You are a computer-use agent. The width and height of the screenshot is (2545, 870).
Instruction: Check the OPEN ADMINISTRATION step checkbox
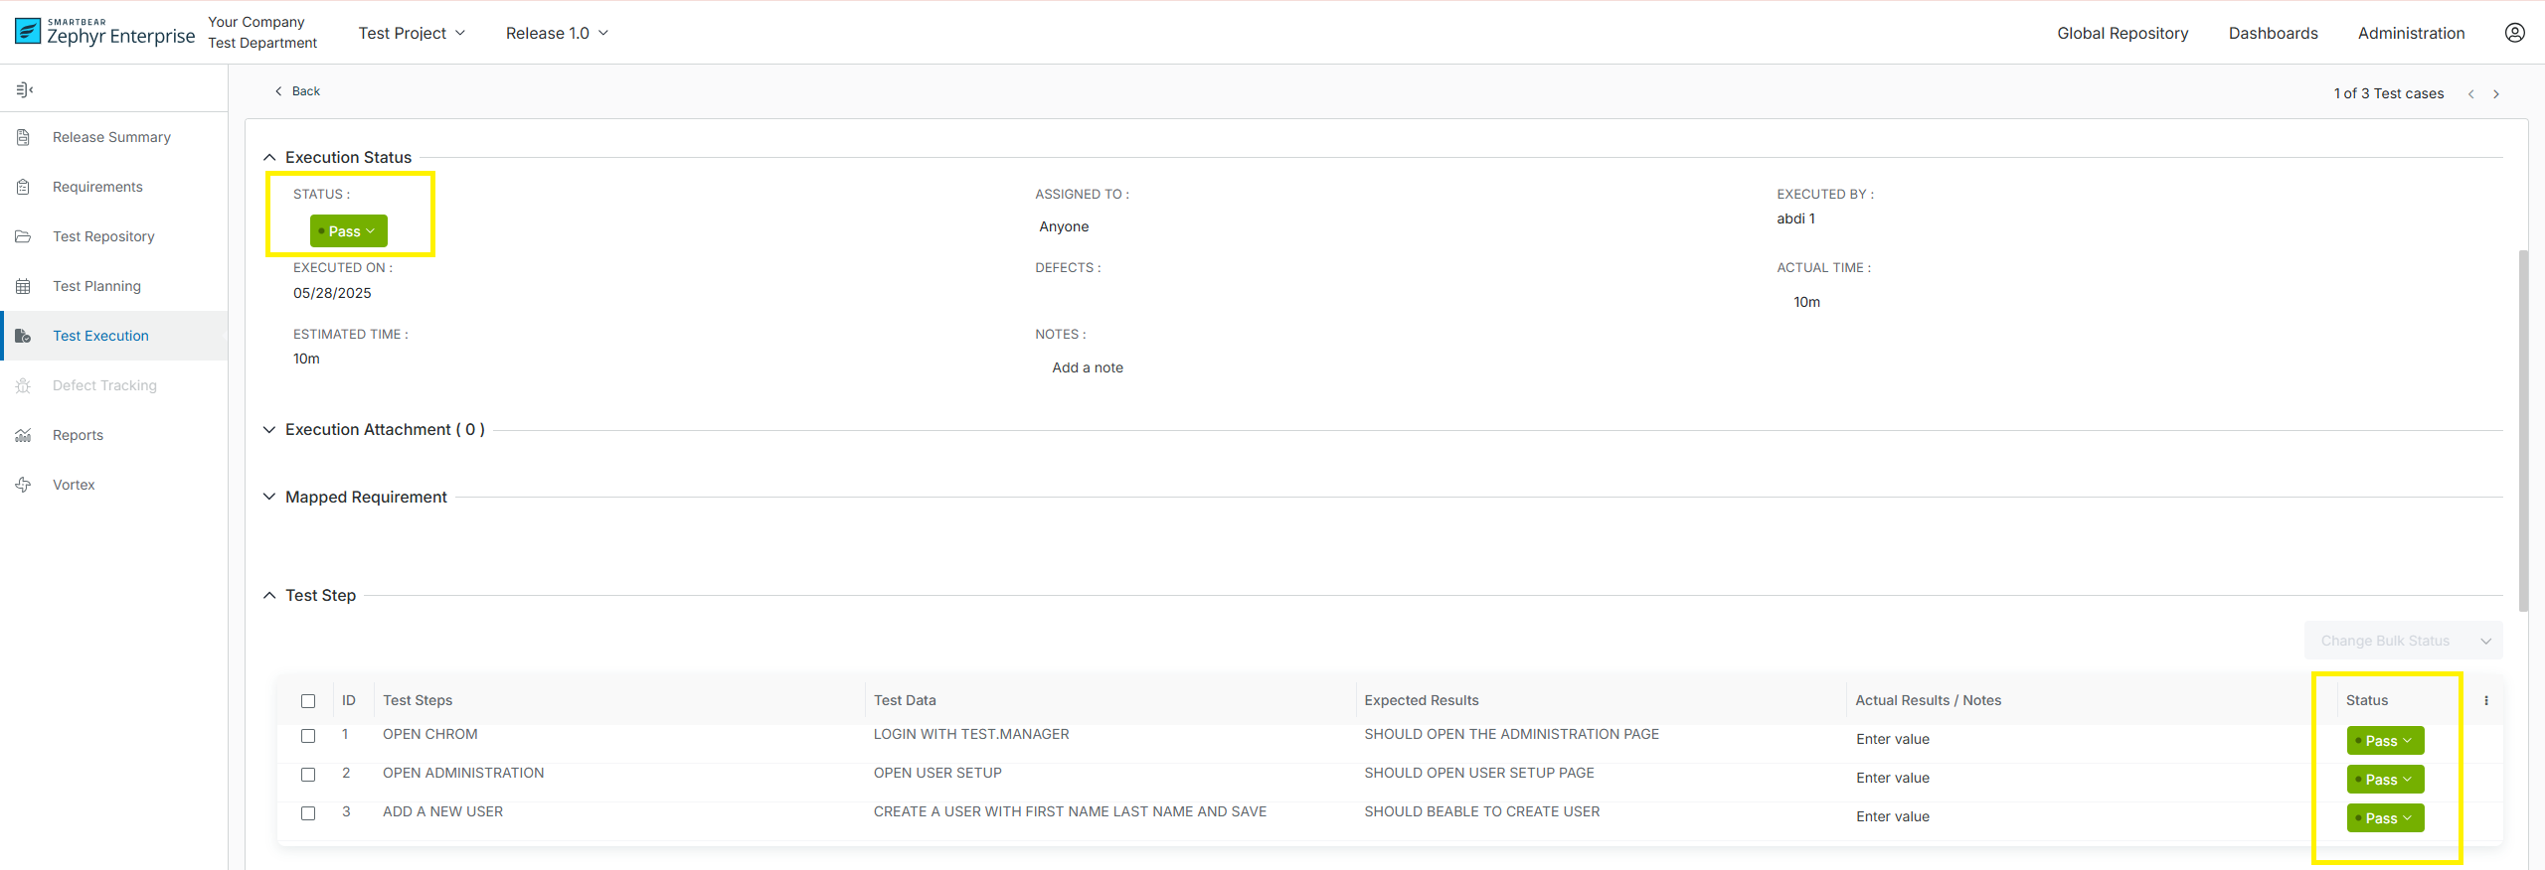tap(308, 775)
